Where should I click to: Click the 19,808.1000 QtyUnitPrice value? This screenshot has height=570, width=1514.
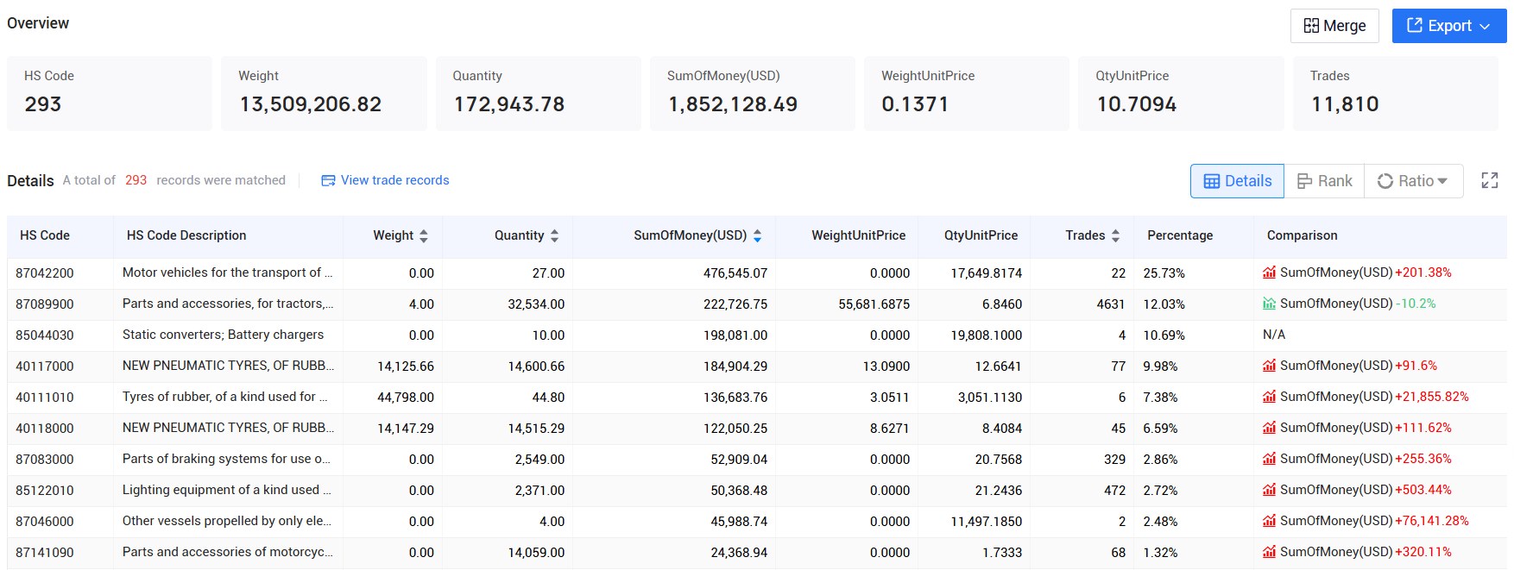point(987,335)
